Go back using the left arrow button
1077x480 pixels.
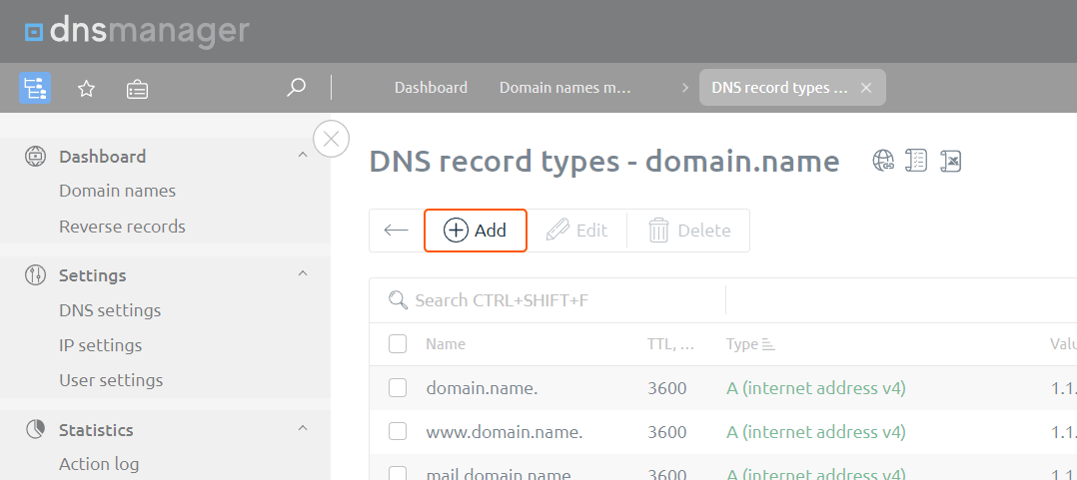coord(397,231)
